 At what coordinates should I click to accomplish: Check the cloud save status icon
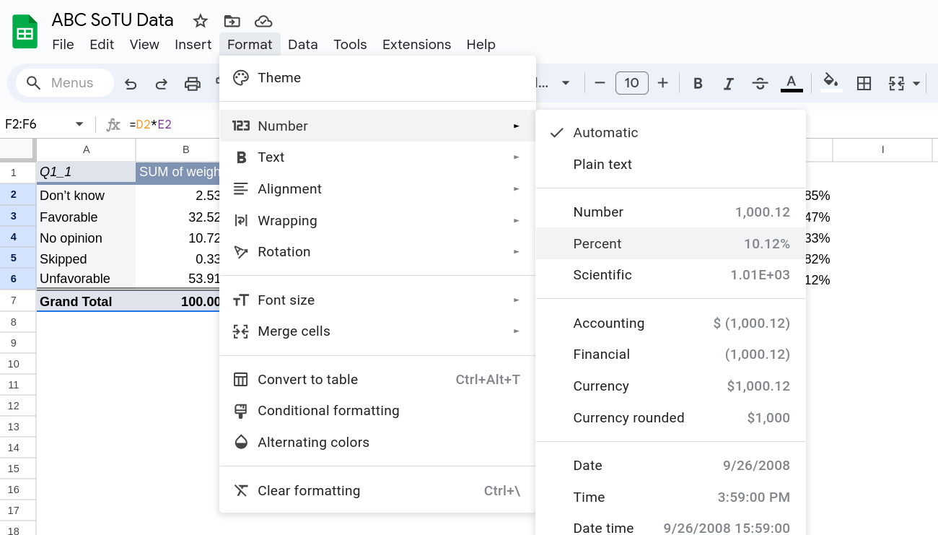263,21
